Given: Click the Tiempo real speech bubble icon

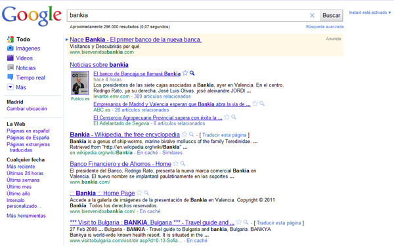Looking at the screenshot, I should tap(11, 77).
